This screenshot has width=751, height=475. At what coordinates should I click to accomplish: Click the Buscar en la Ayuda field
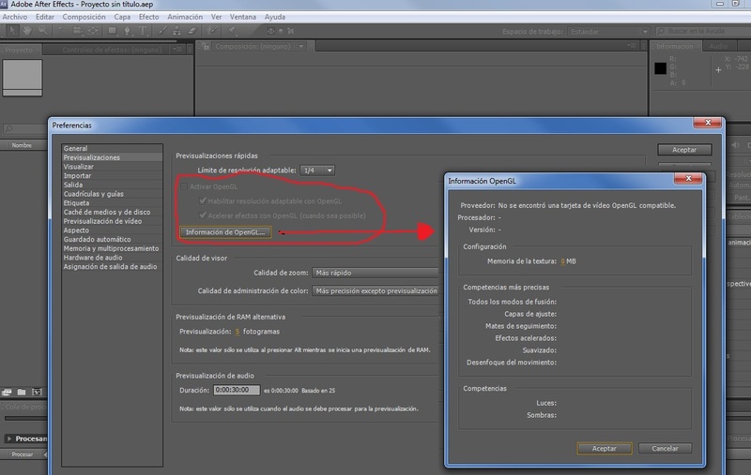tap(702, 31)
